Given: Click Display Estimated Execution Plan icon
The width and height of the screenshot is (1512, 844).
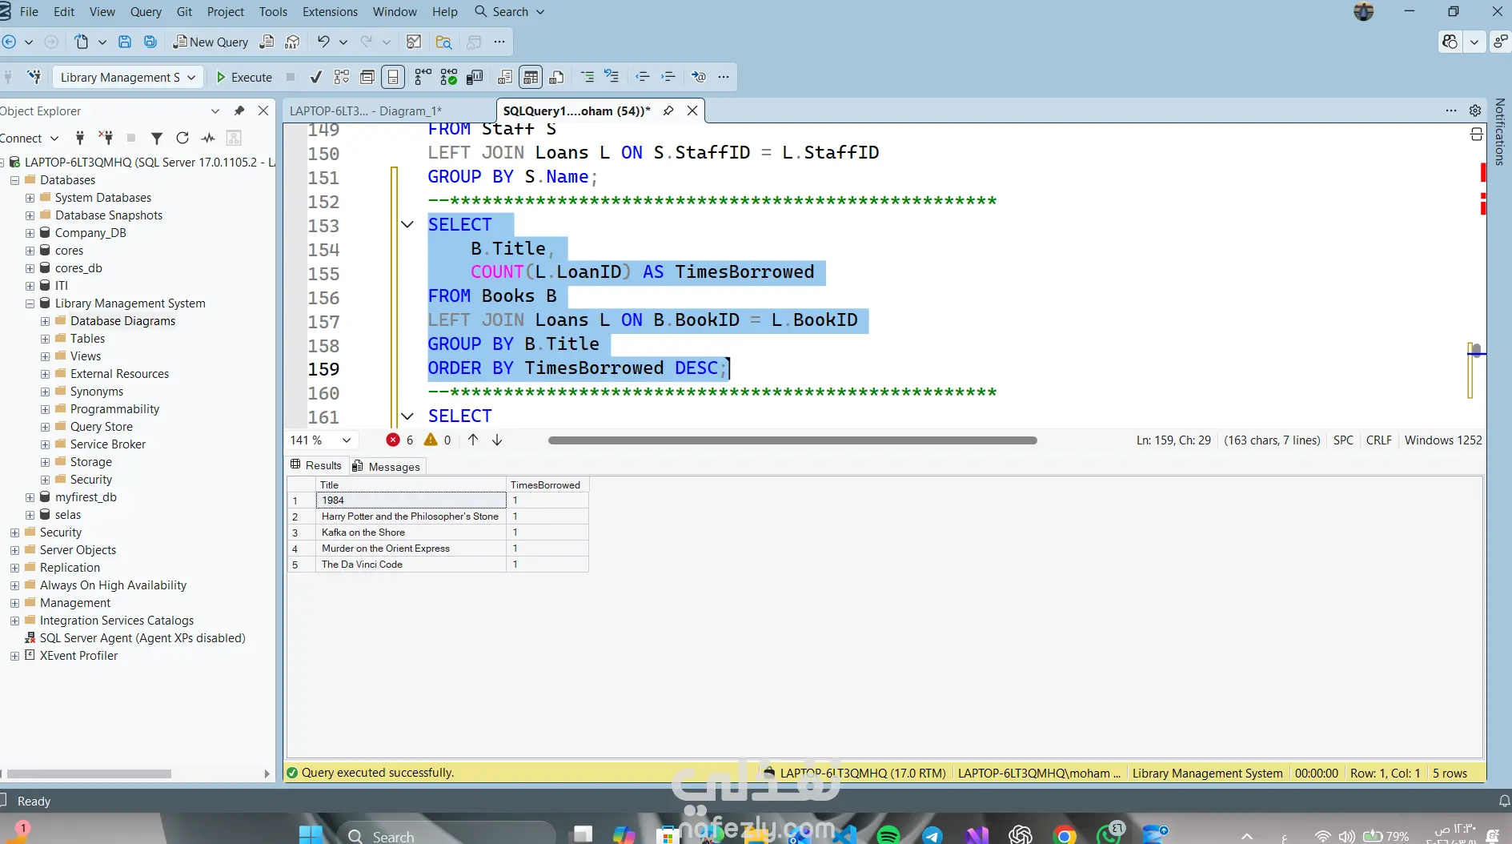Looking at the screenshot, I should (342, 77).
